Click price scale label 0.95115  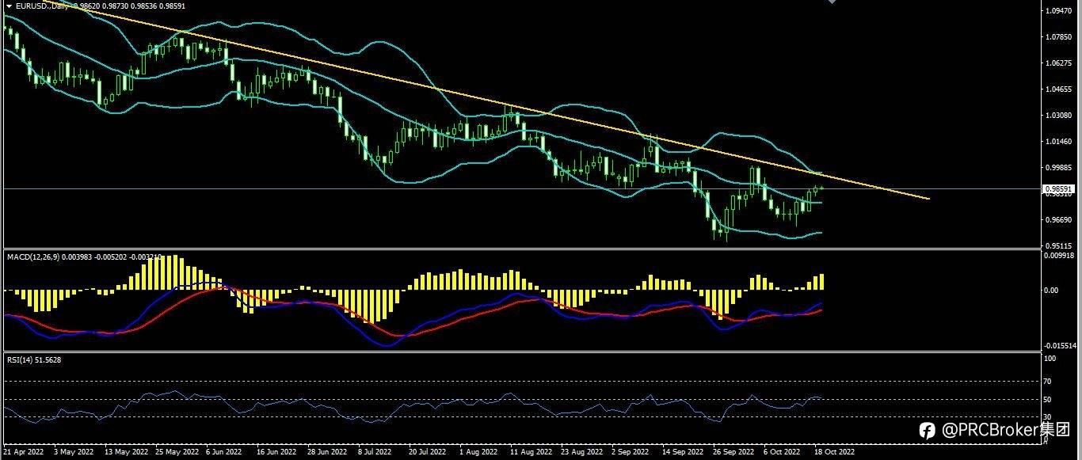1059,245
